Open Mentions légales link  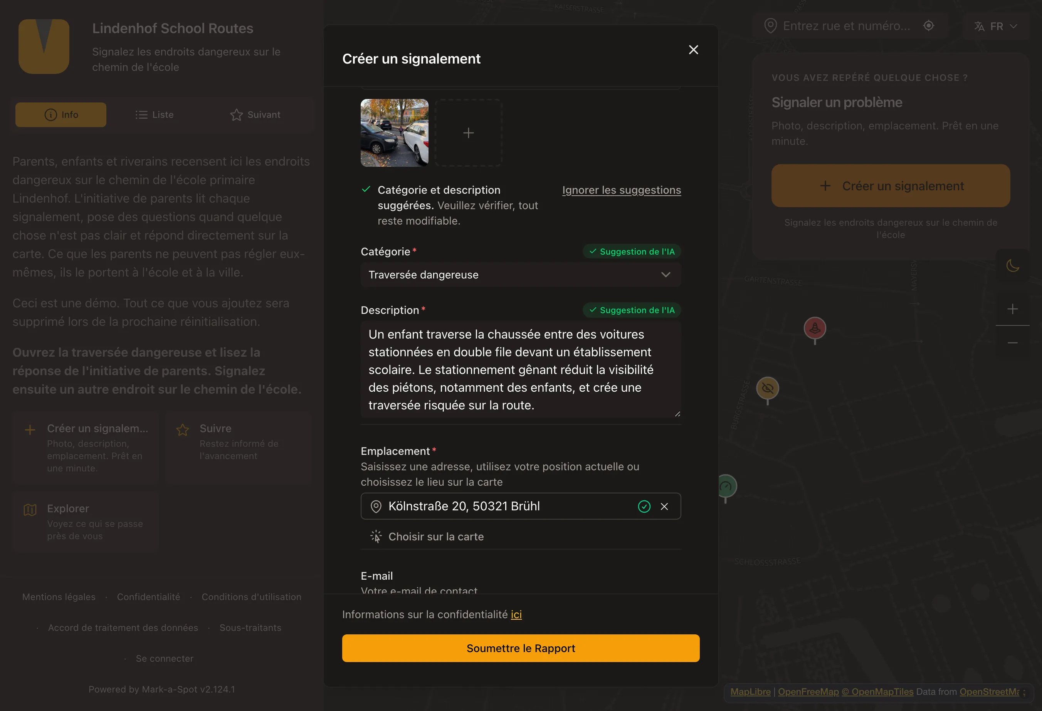[x=59, y=597]
